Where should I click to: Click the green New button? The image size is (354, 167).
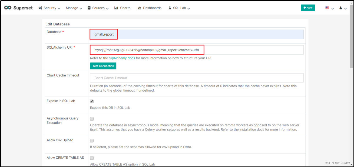pos(308,8)
